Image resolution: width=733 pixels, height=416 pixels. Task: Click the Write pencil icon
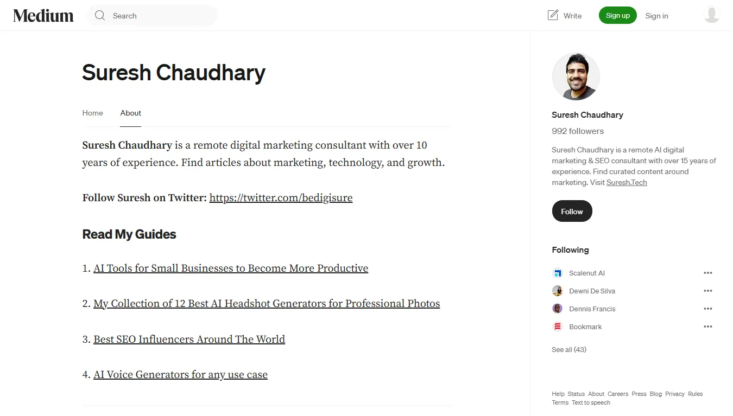pos(553,15)
